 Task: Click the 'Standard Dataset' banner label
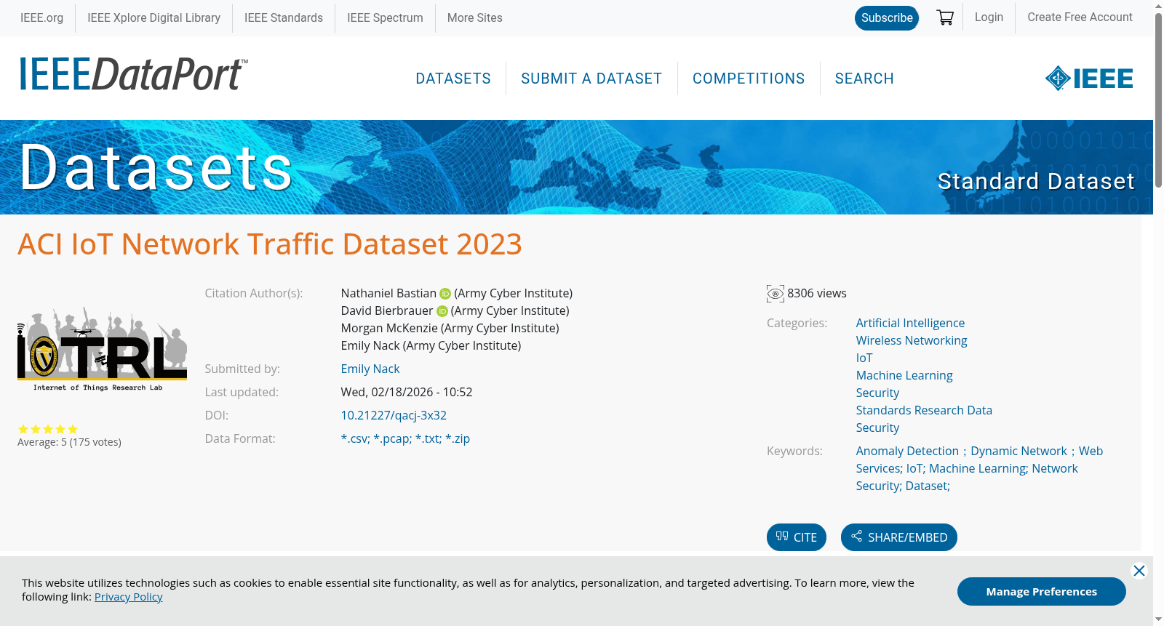pyautogui.click(x=1036, y=181)
